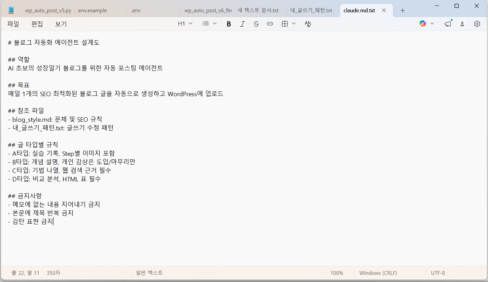This screenshot has height=282, width=488.
Task: Toggle italic formatting
Action: click(x=243, y=24)
